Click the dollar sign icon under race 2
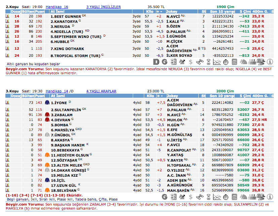 191,62
